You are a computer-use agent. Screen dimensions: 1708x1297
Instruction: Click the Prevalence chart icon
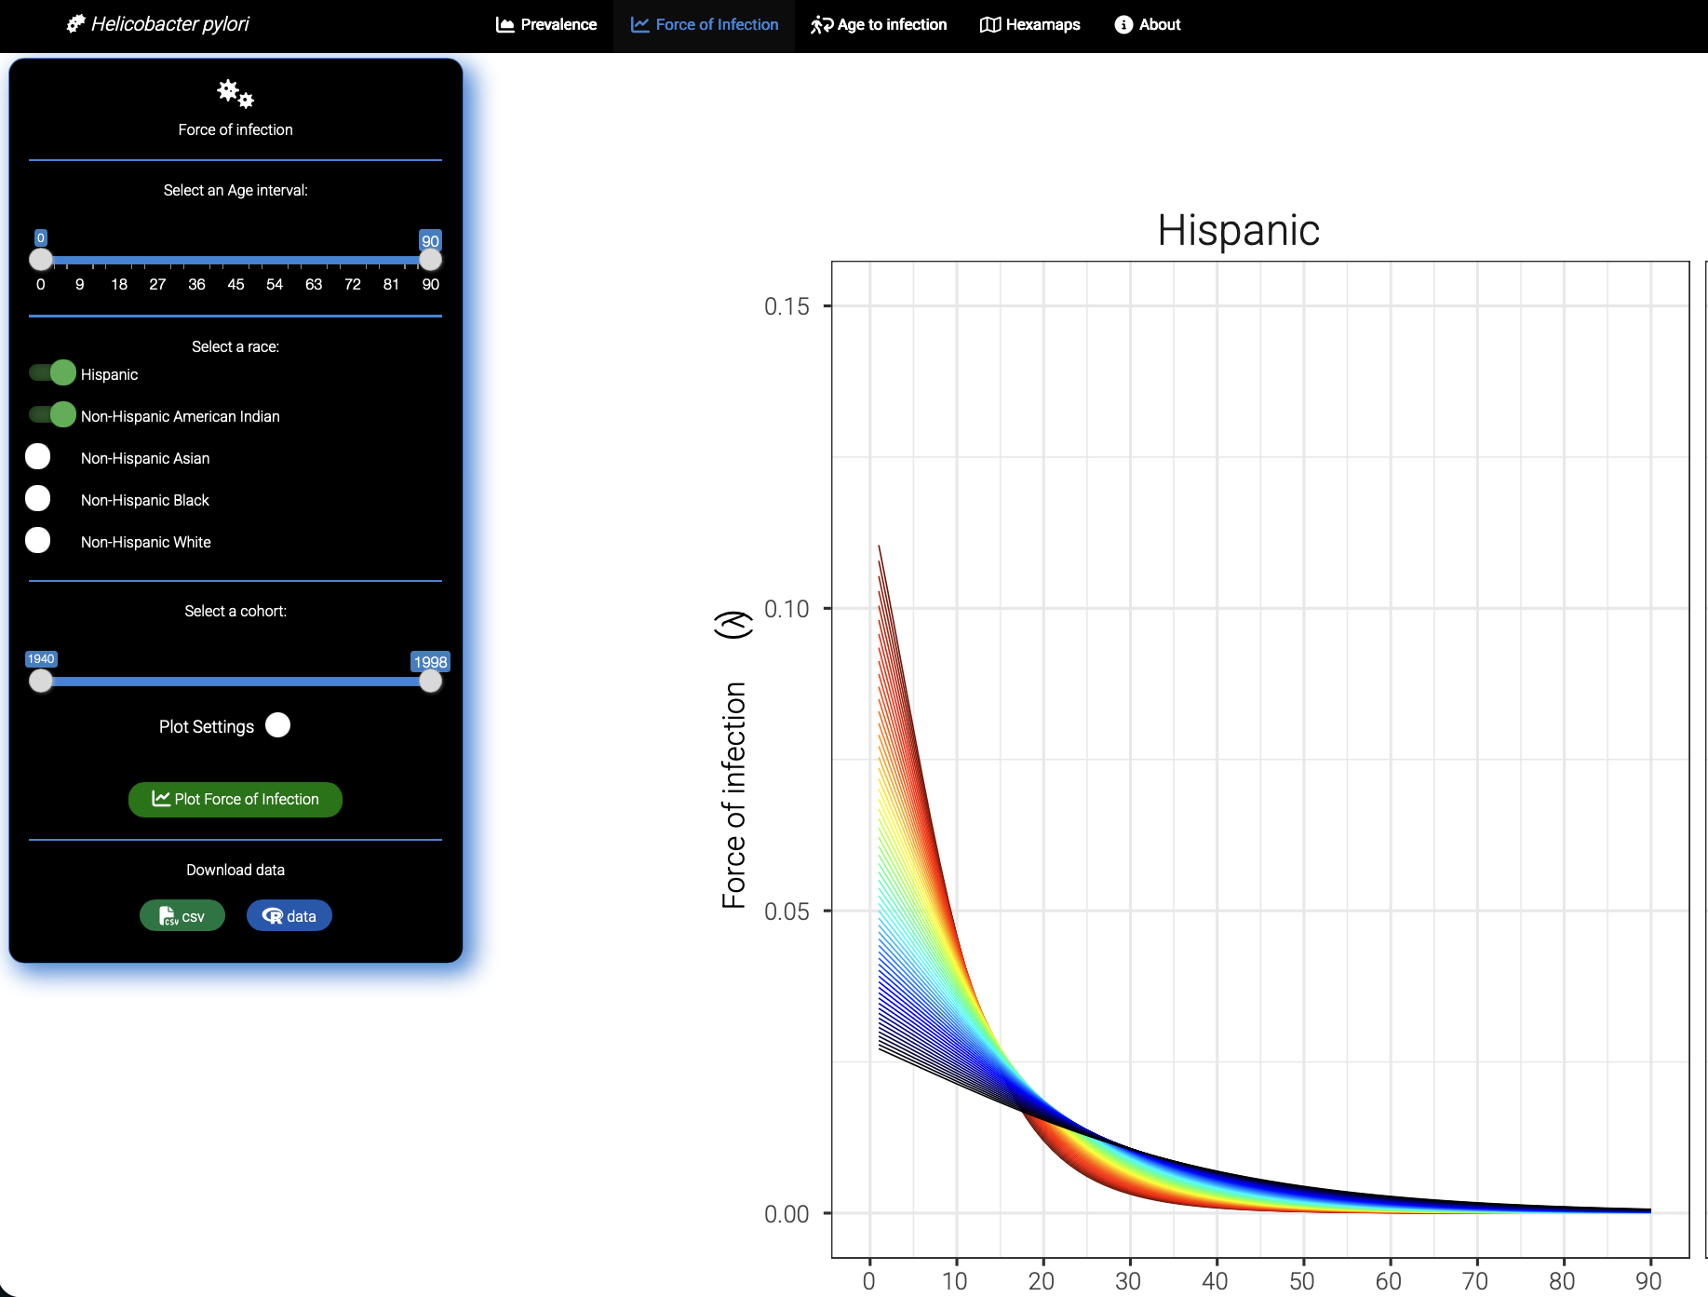pos(505,25)
